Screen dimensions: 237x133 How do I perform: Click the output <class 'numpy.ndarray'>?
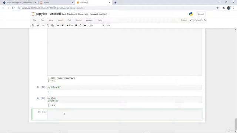[x=62, y=78]
